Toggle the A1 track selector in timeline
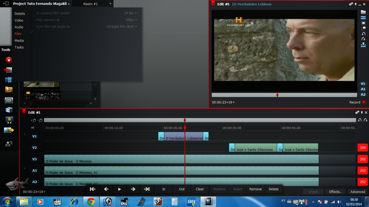This screenshot has width=369, height=207. pos(35,171)
